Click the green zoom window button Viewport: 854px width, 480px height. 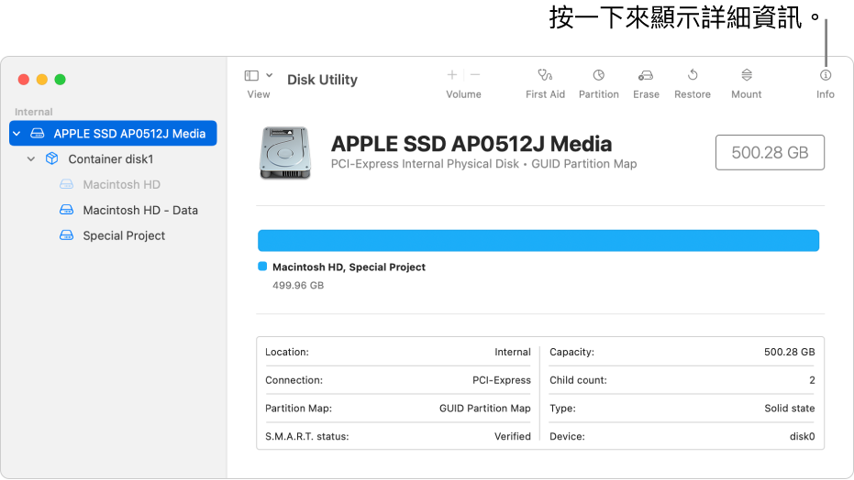[x=60, y=80]
